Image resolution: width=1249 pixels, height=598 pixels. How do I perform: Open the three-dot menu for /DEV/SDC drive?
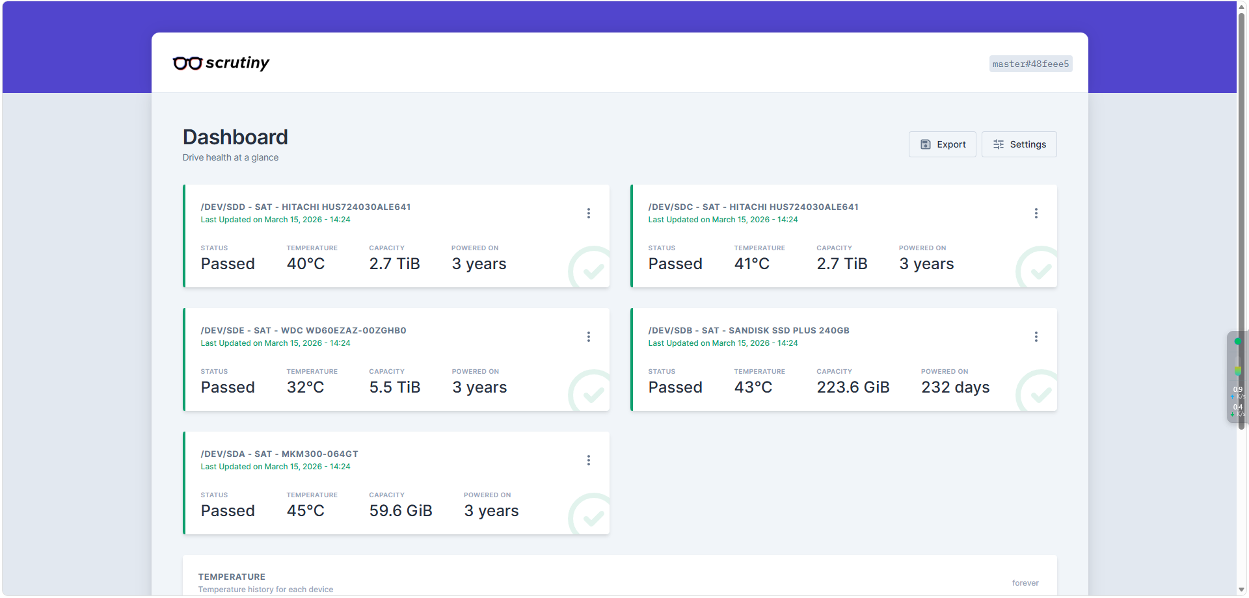pos(1036,213)
